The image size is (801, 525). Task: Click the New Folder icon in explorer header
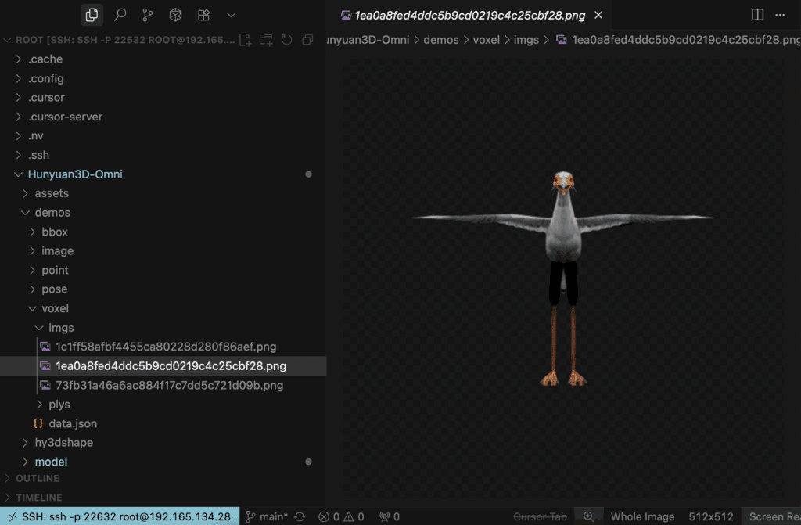point(266,40)
